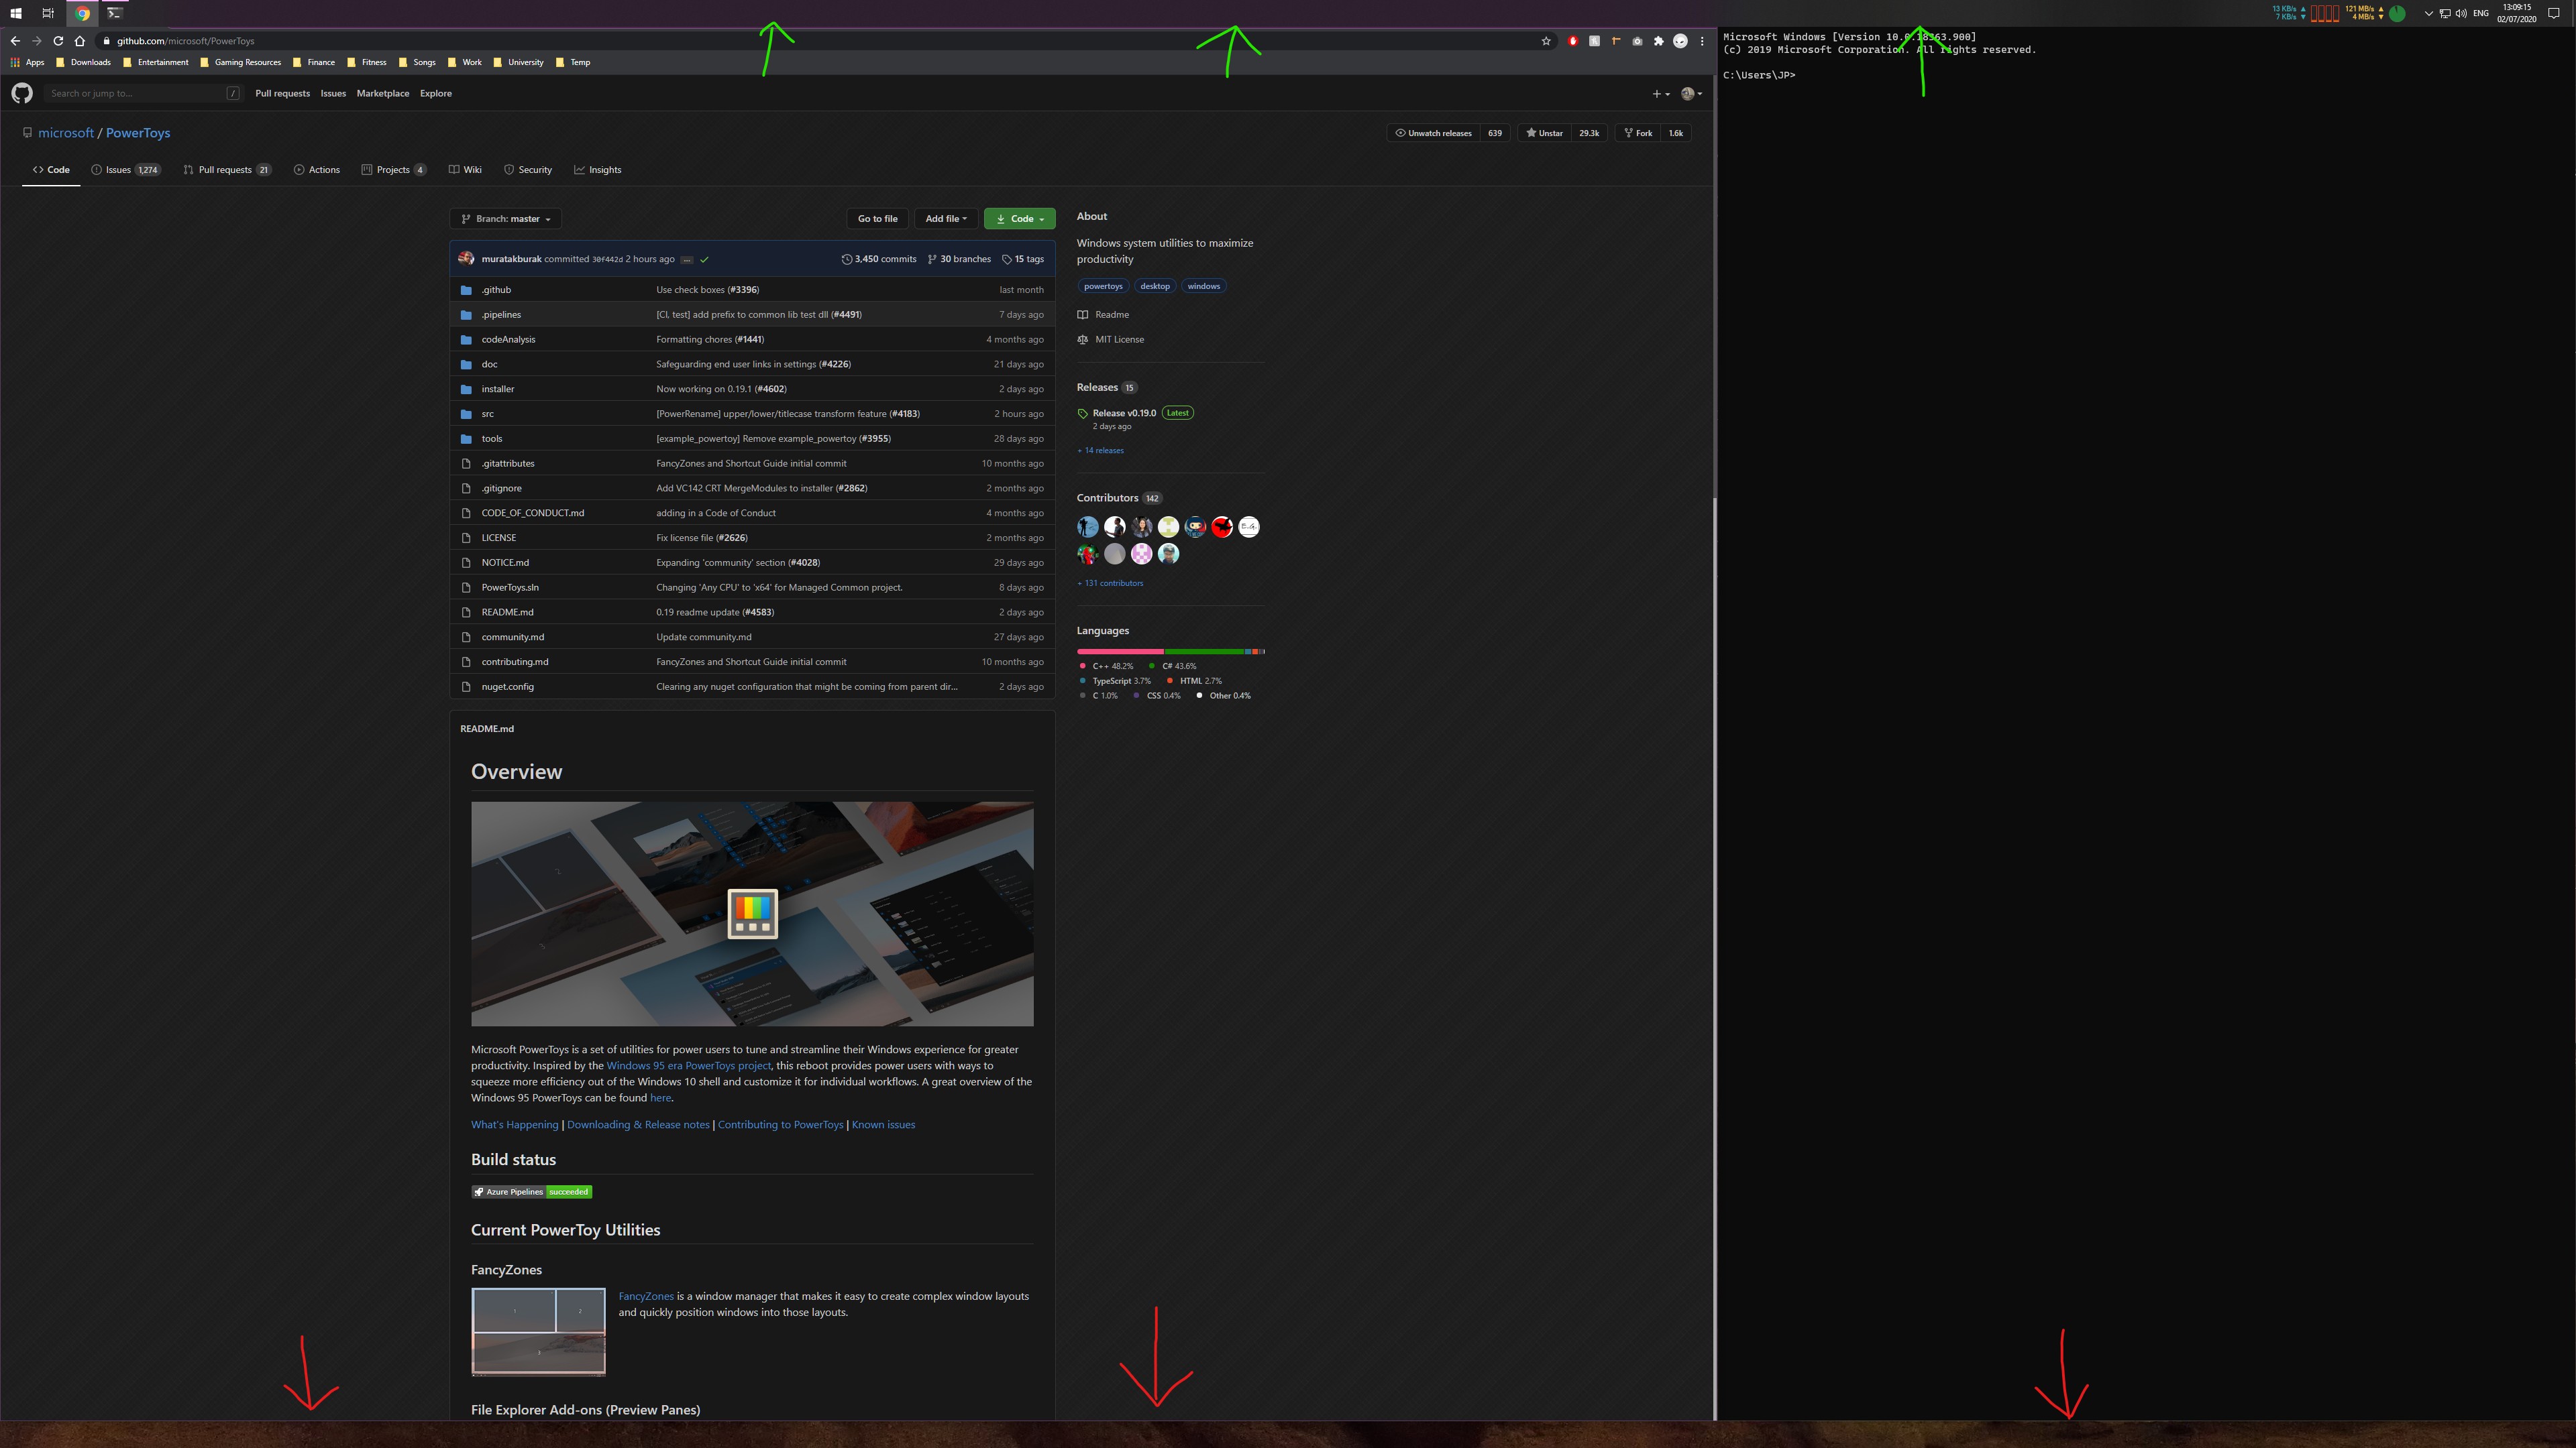Open the red ad-blocker extension icon
The height and width of the screenshot is (1448, 2576).
pos(1573,41)
